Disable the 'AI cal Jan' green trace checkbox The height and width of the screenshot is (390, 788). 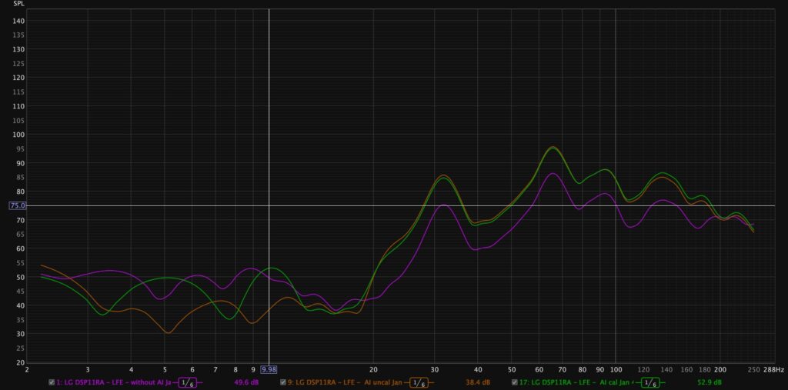(x=514, y=382)
